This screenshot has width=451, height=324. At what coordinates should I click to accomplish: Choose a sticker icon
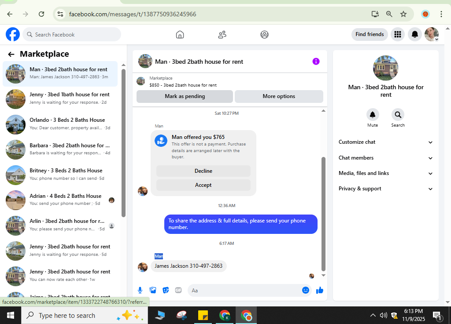pos(166,291)
